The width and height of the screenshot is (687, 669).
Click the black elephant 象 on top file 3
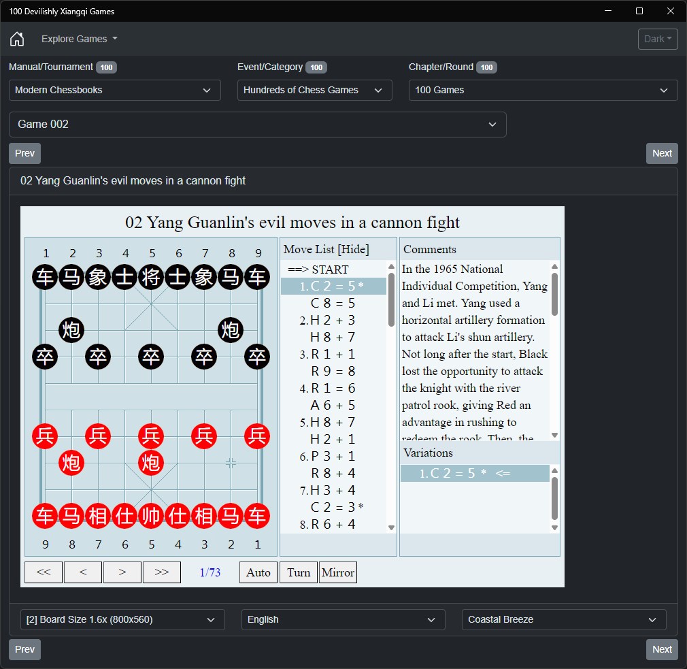point(98,277)
